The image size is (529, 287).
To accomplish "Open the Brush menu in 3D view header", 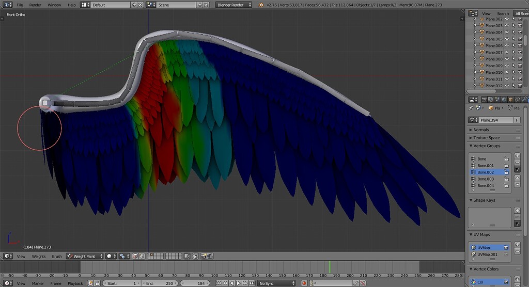I will coord(57,257).
